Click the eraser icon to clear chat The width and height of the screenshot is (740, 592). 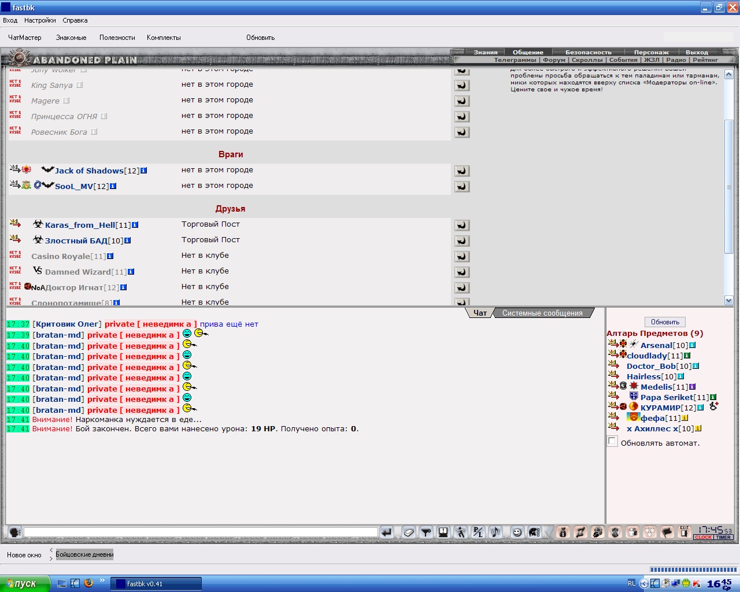click(409, 532)
